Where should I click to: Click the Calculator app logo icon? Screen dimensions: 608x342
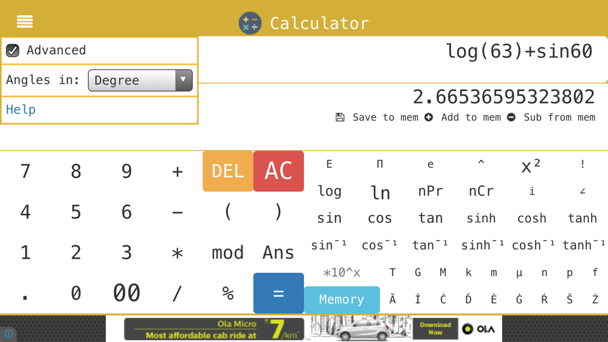click(x=250, y=23)
